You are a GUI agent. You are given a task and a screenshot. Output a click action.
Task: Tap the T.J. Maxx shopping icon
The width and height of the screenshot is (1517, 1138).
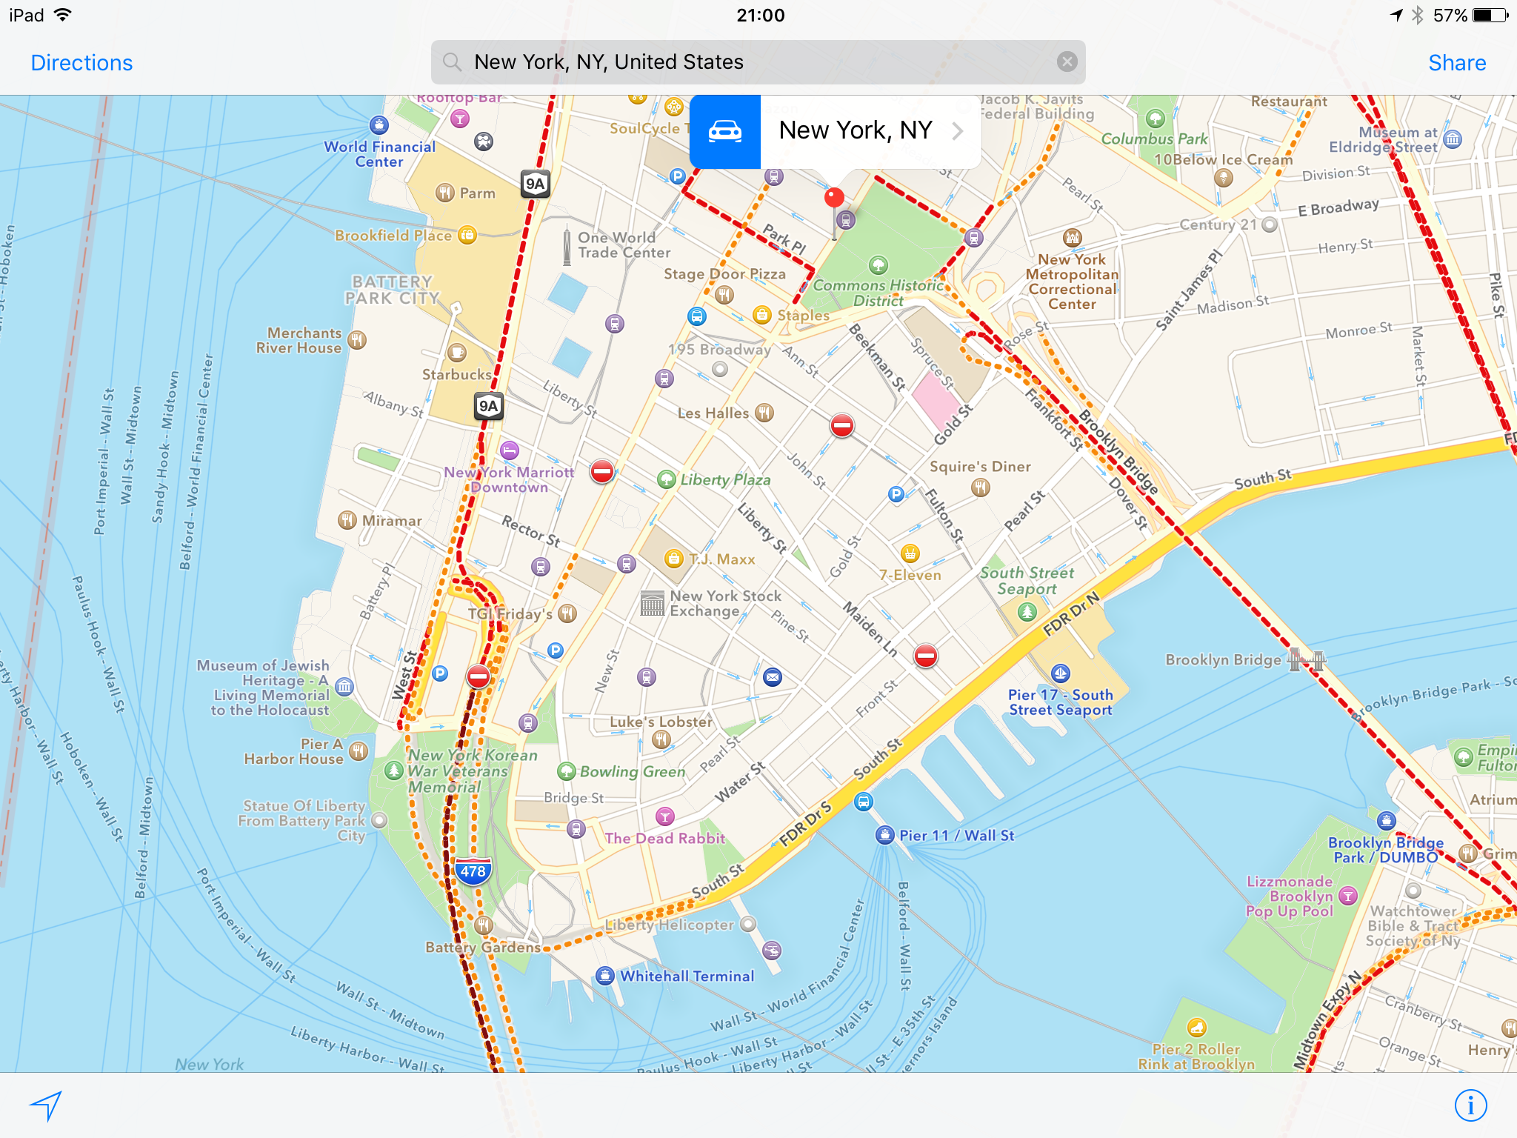673,559
